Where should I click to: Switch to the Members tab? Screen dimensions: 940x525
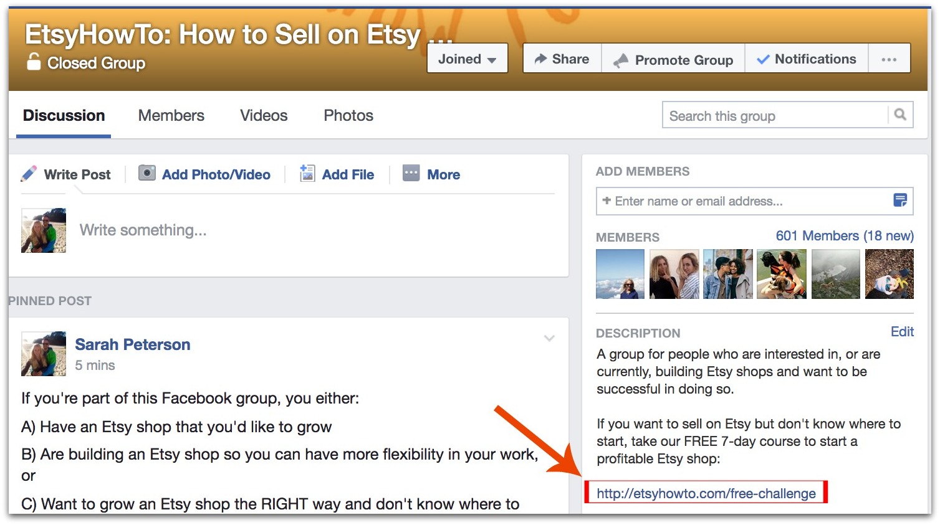tap(171, 115)
